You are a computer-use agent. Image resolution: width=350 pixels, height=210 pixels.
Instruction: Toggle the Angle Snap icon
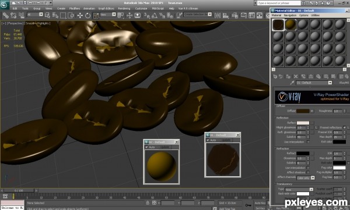(155, 15)
